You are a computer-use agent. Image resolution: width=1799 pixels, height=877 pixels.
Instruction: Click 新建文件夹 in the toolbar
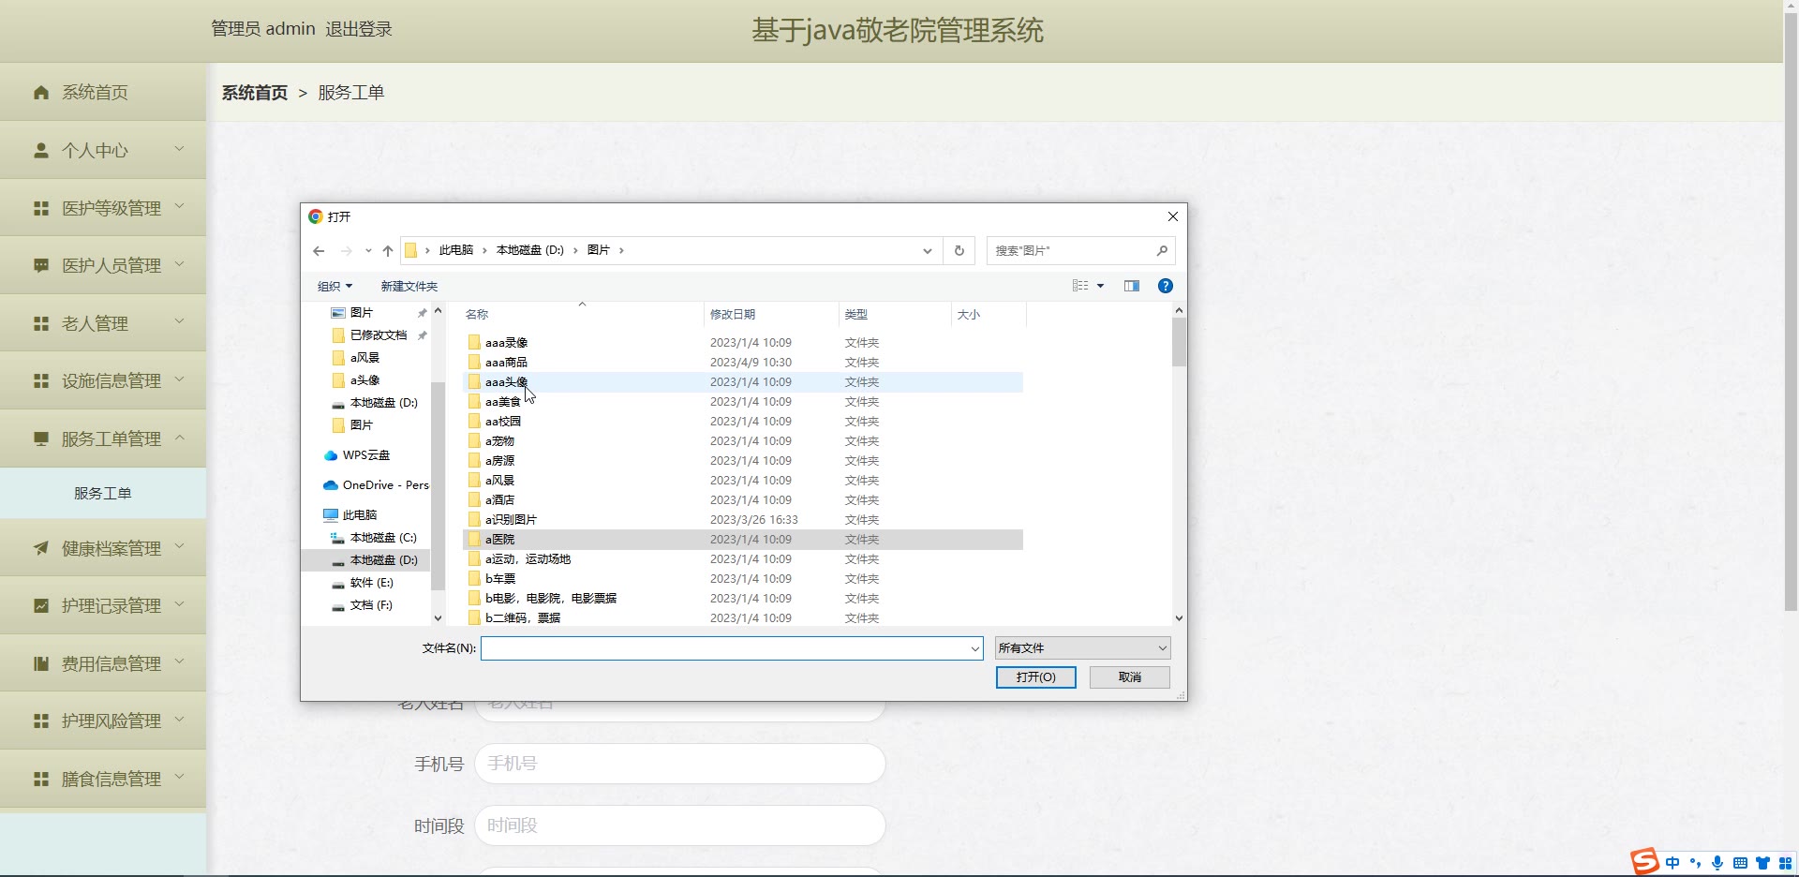pos(409,287)
